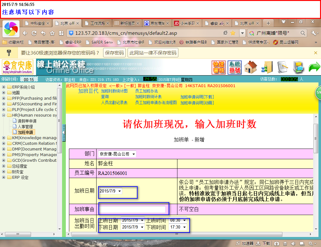
Task: Select 请假单申请 in the sidebar tree
Action: (27, 121)
